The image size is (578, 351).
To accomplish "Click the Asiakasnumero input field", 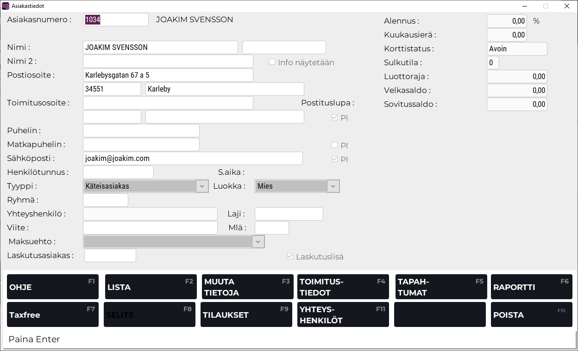I will coord(116,20).
